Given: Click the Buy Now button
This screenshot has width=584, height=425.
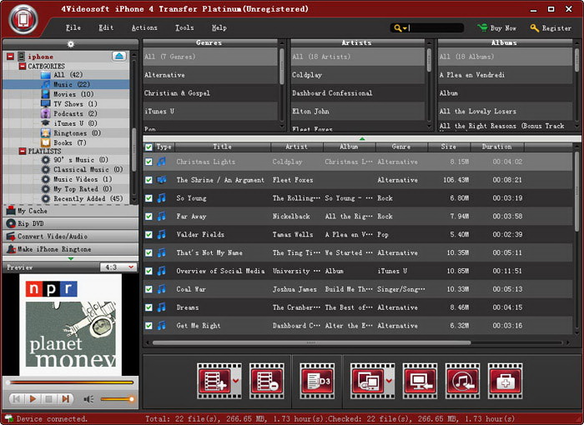Looking at the screenshot, I should tap(498, 27).
